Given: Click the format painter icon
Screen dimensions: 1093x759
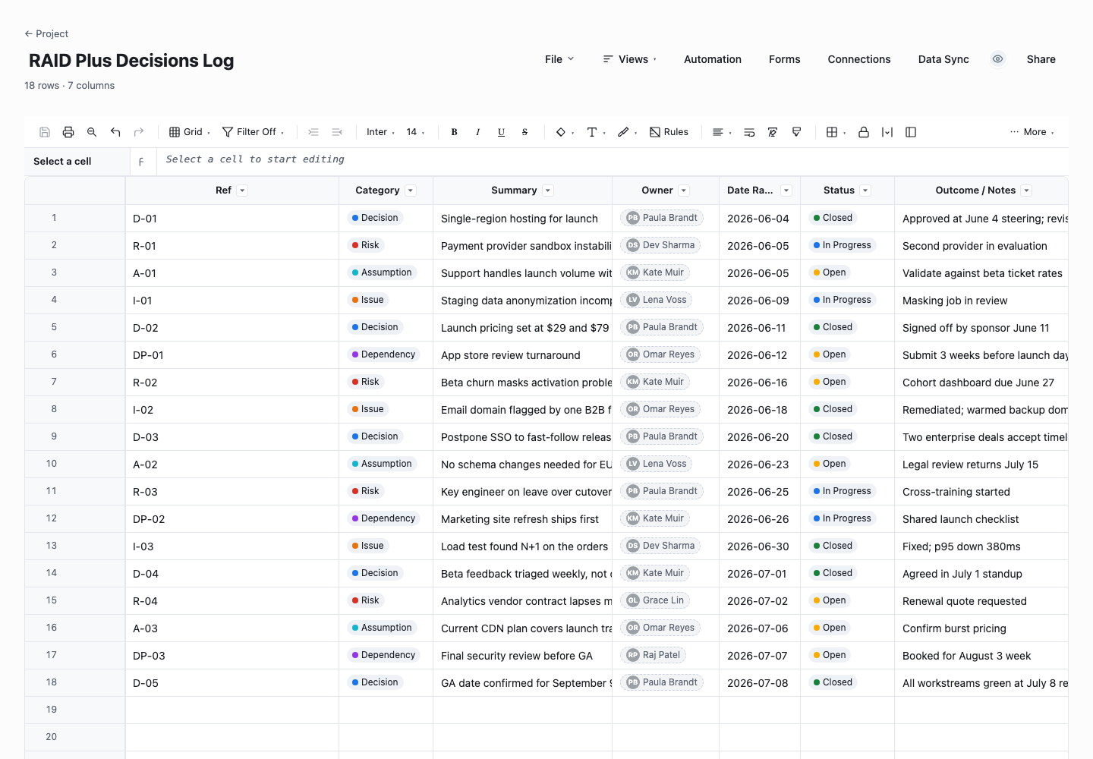Looking at the screenshot, I should click(x=796, y=132).
